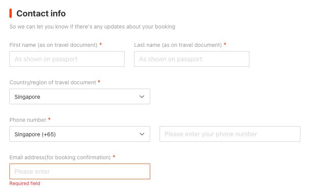Click the "Email address(for booking confirmation)" label

(x=60, y=157)
